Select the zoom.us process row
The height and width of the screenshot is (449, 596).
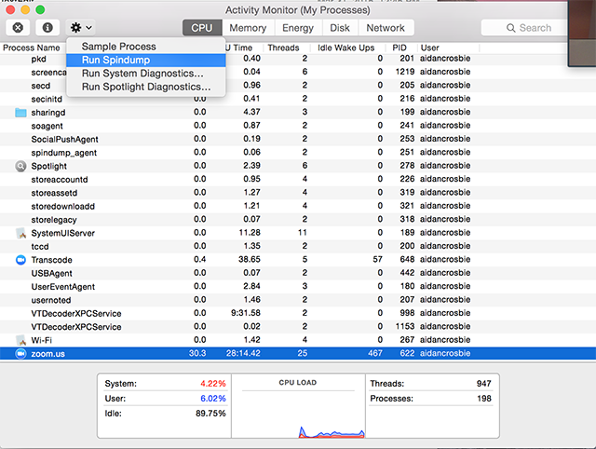(298, 354)
